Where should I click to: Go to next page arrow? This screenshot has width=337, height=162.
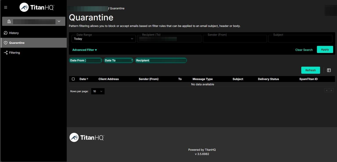click(331, 90)
